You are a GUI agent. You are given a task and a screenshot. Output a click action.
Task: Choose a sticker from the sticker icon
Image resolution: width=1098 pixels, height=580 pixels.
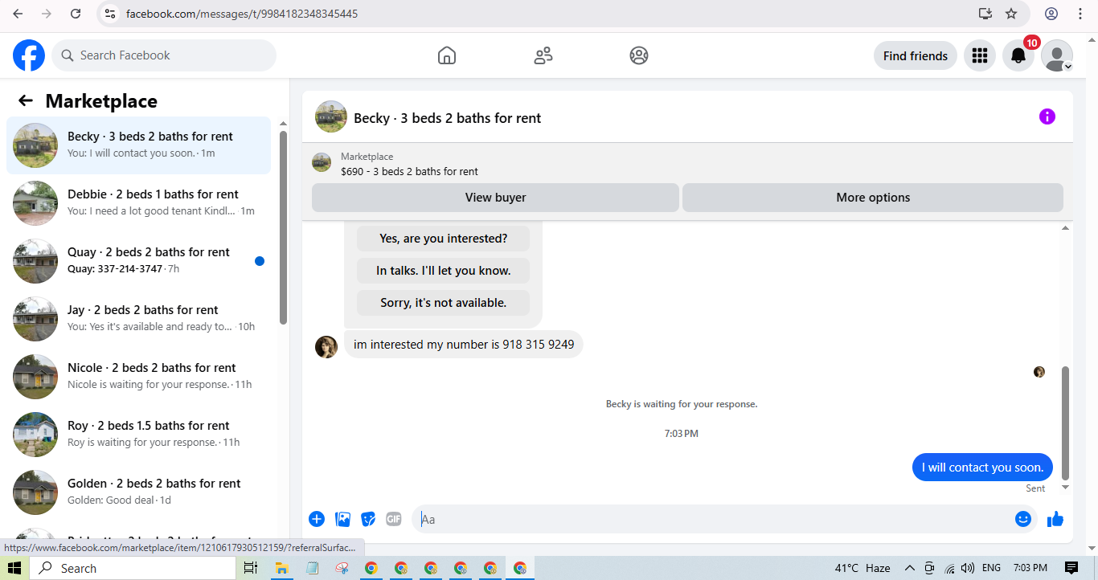point(368,519)
